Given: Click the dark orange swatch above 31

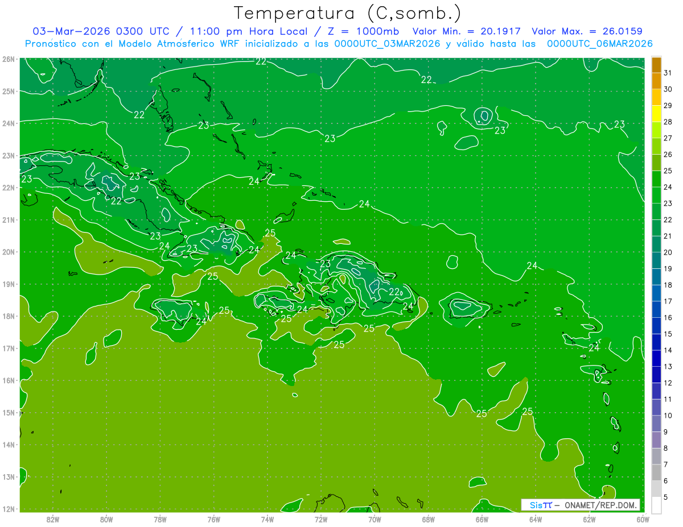Looking at the screenshot, I should pyautogui.click(x=656, y=64).
